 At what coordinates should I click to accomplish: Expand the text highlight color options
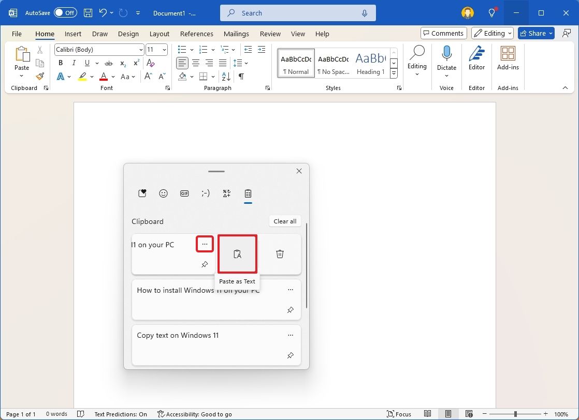(91, 76)
